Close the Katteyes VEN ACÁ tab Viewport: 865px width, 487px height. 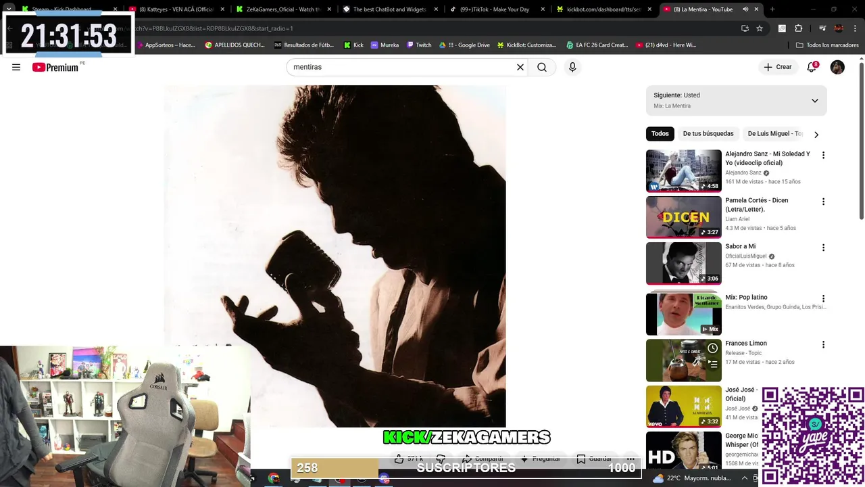(x=222, y=9)
